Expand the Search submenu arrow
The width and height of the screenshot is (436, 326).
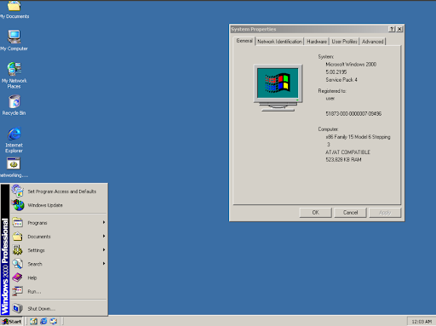pos(104,263)
